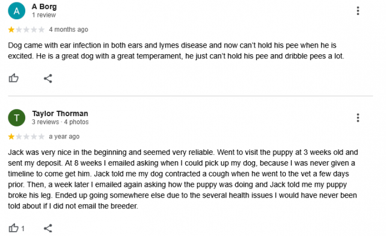Open more options for A Borg's review
Viewport: 386px width, 236px height.
tap(358, 11)
